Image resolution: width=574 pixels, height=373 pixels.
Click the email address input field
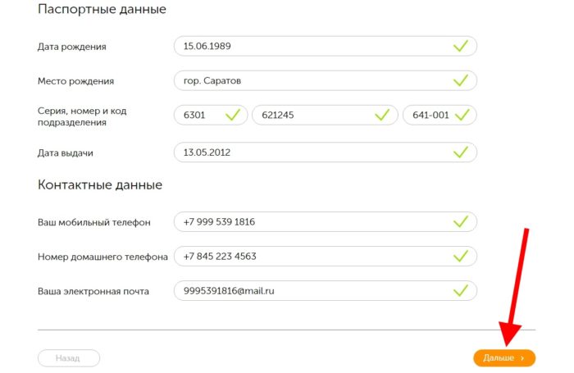coord(312,291)
